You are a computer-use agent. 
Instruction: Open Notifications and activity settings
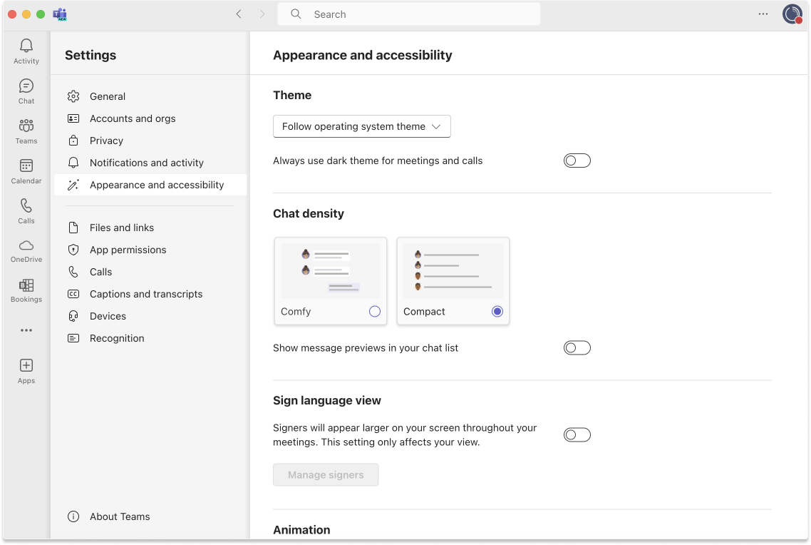click(145, 163)
